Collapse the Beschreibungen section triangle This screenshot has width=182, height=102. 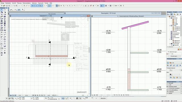tap(168, 52)
